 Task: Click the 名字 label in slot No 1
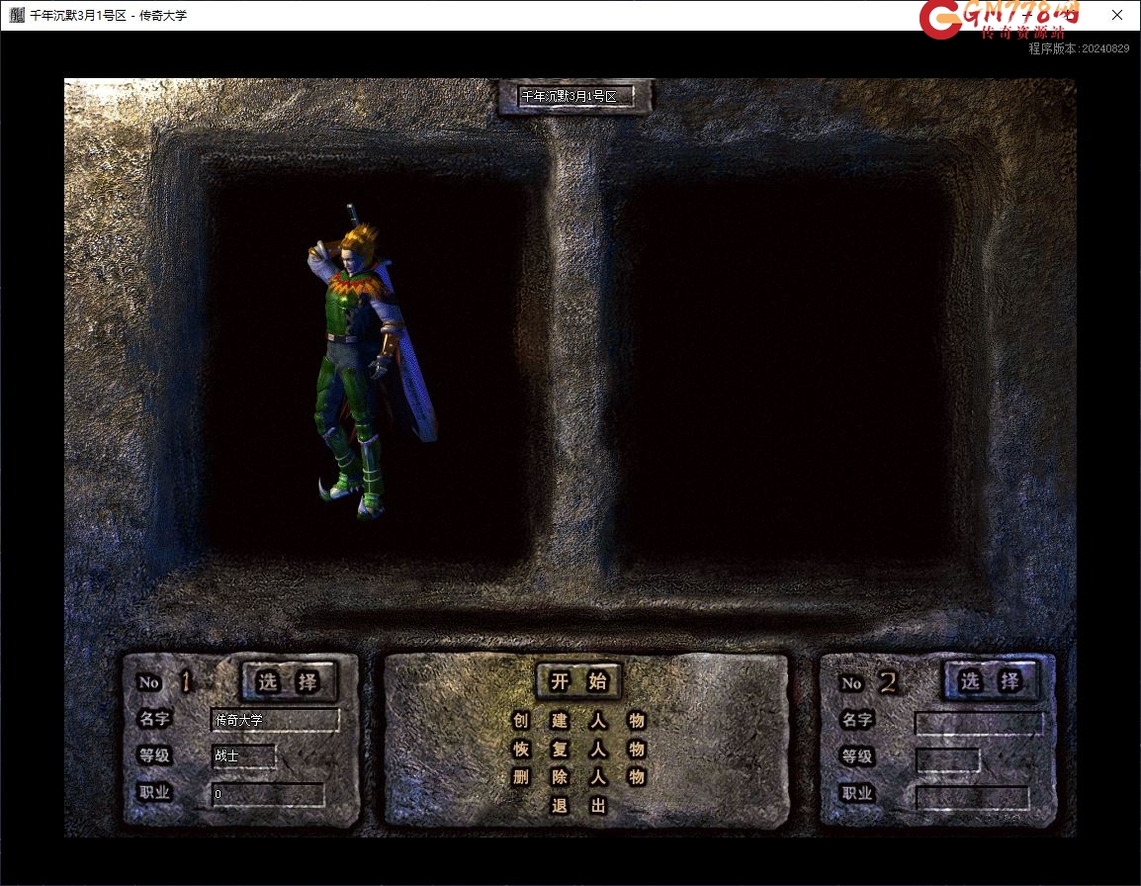click(155, 719)
